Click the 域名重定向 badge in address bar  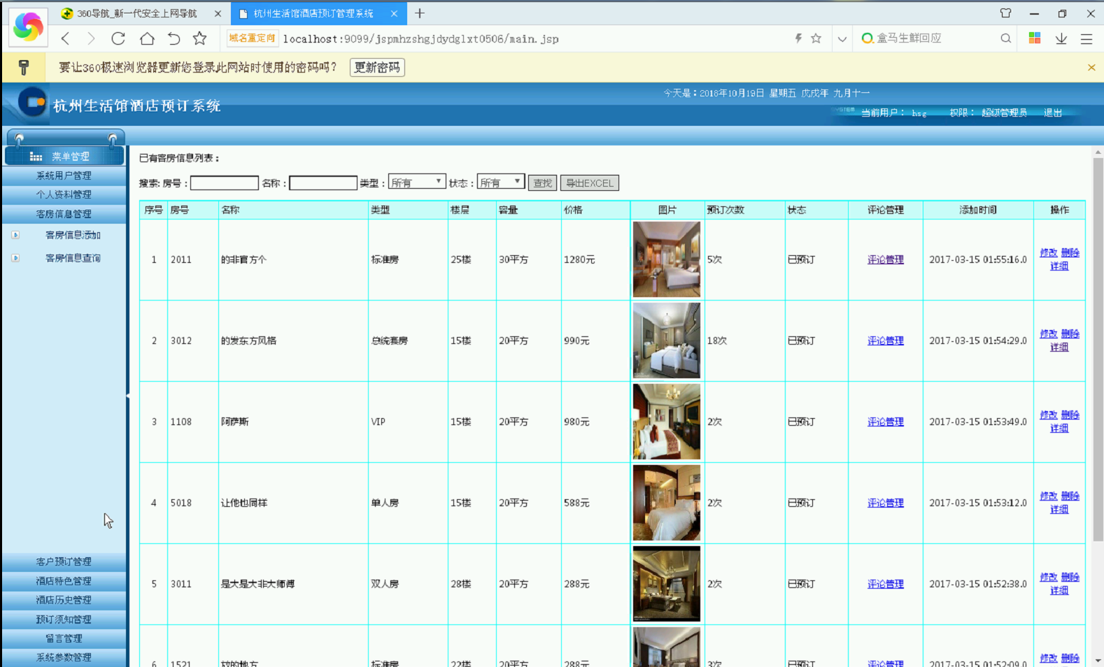pyautogui.click(x=252, y=38)
